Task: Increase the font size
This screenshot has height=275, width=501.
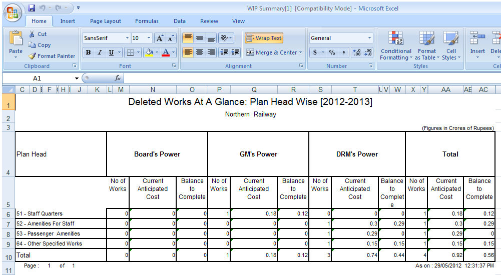Action: (160, 38)
